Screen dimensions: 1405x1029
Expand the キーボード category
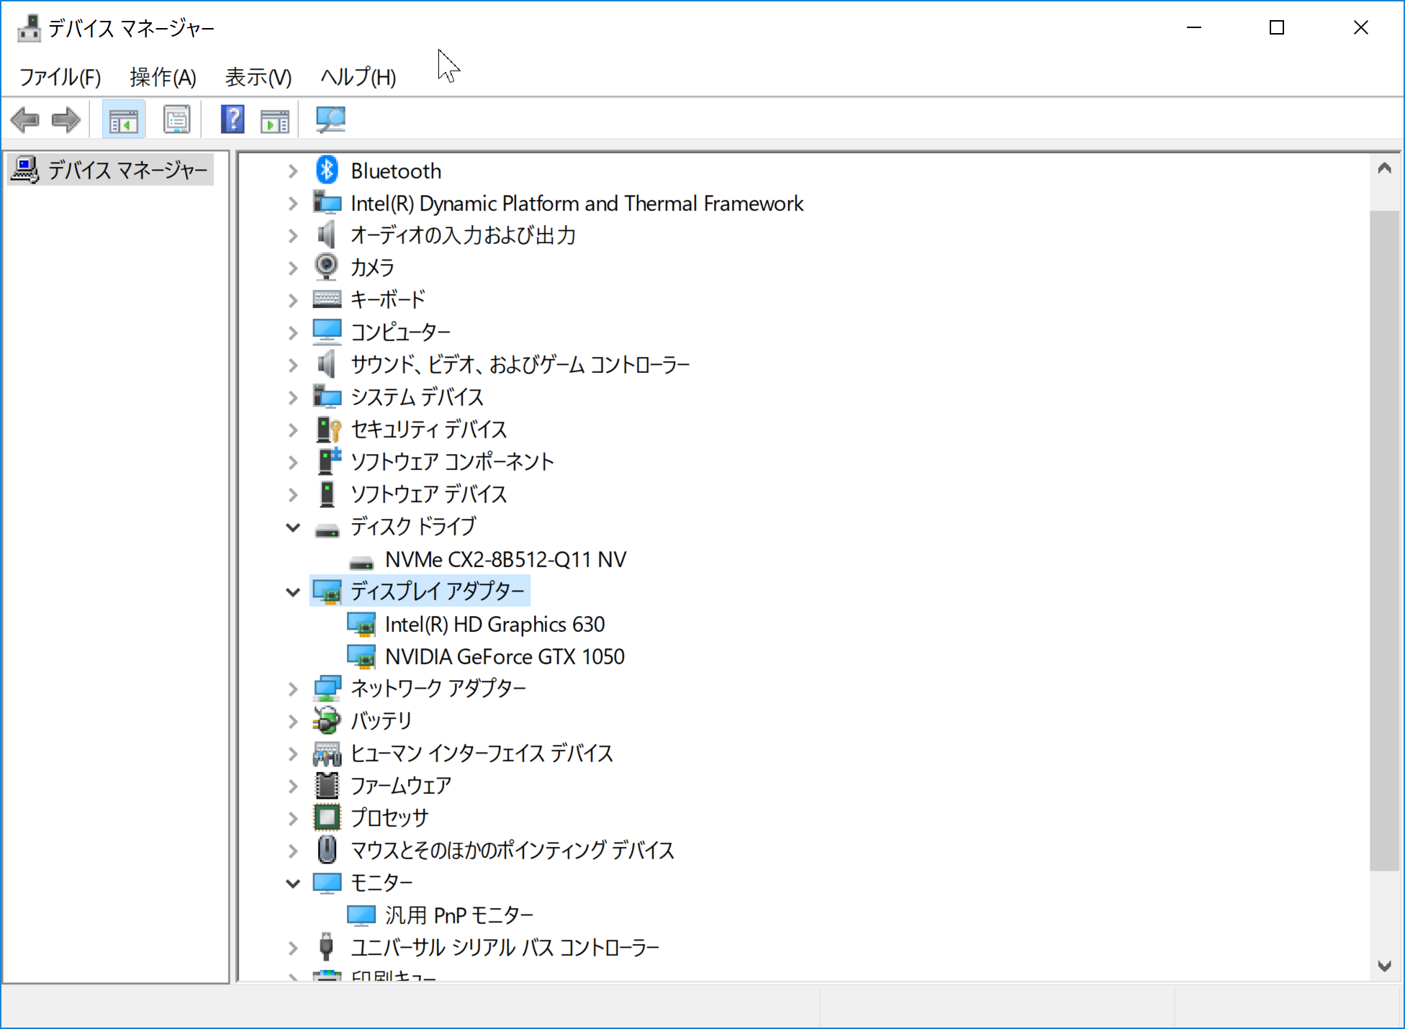point(293,300)
